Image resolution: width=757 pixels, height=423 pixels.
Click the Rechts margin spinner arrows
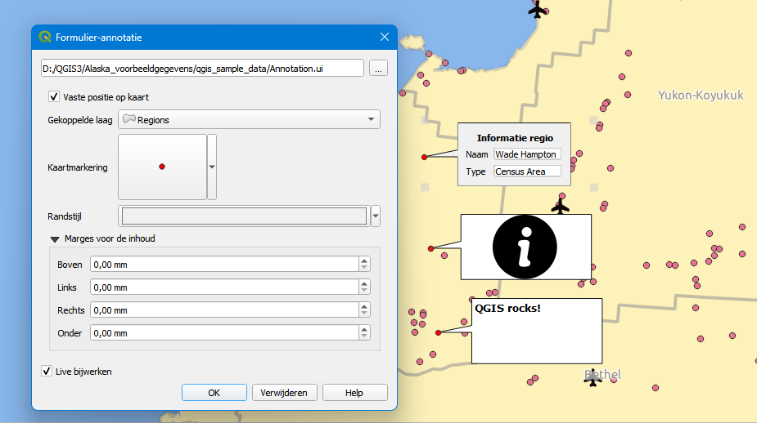click(364, 309)
